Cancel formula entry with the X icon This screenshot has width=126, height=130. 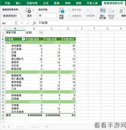coord(22,23)
